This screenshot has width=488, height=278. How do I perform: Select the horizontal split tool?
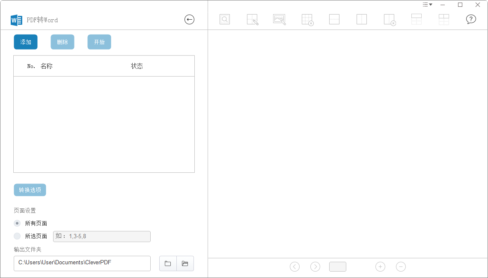point(334,19)
